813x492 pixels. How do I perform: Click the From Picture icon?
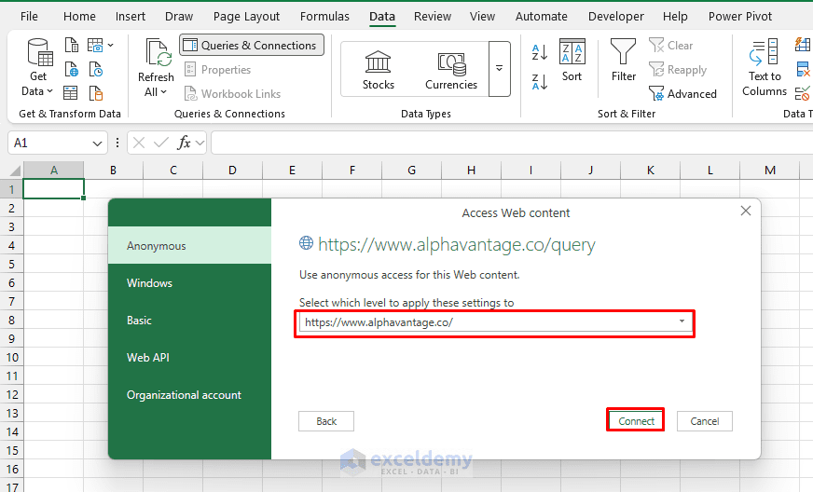click(95, 45)
